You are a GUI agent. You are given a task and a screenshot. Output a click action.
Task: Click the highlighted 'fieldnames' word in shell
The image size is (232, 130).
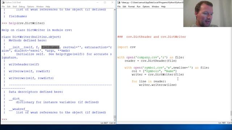tap(50, 47)
